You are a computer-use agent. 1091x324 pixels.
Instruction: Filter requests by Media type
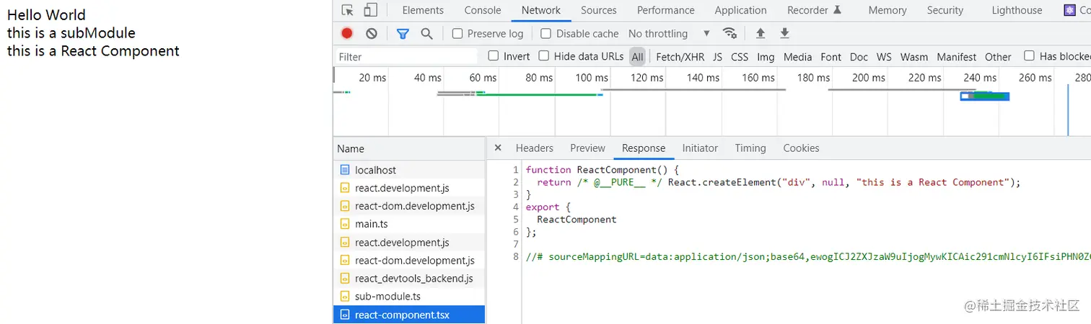(797, 57)
